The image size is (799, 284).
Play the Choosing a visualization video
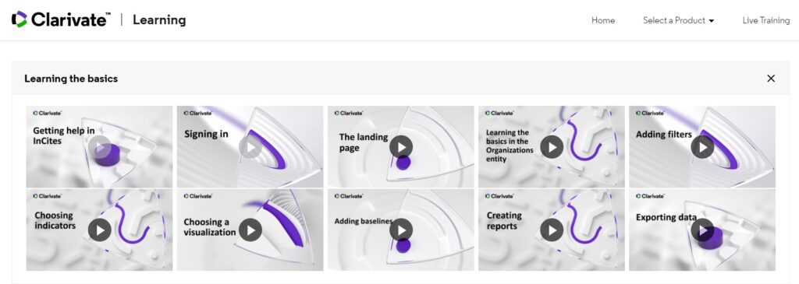(x=250, y=230)
